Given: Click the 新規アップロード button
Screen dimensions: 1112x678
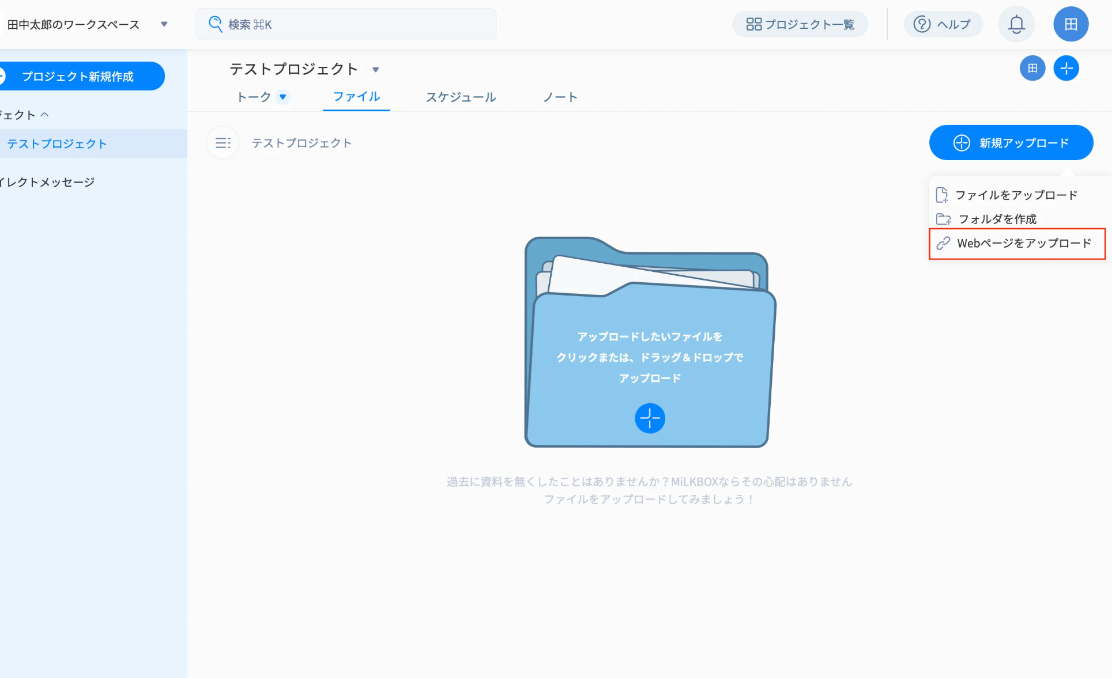Looking at the screenshot, I should pyautogui.click(x=1011, y=143).
